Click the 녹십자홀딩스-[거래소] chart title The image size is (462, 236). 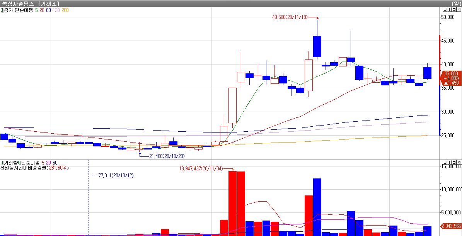pos(30,3)
